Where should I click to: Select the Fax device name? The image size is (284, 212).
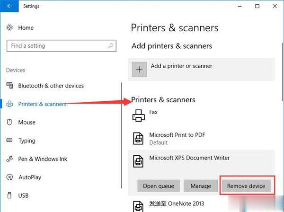tap(153, 112)
